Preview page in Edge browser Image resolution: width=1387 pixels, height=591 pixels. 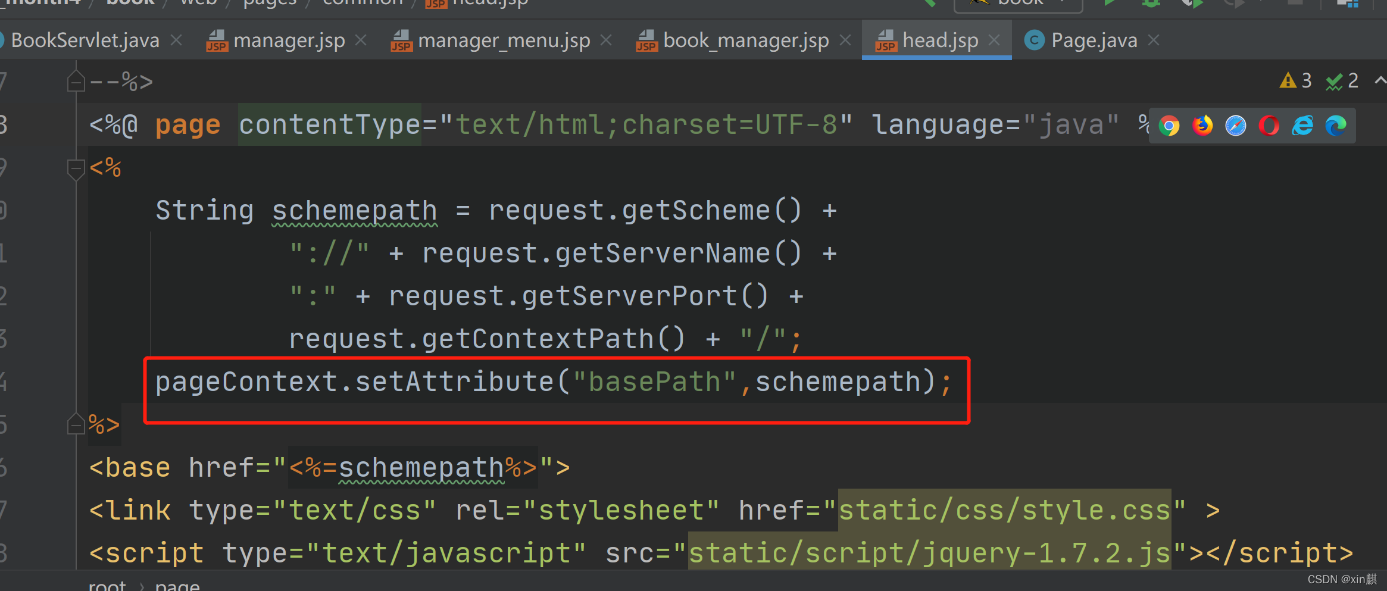click(x=1336, y=126)
